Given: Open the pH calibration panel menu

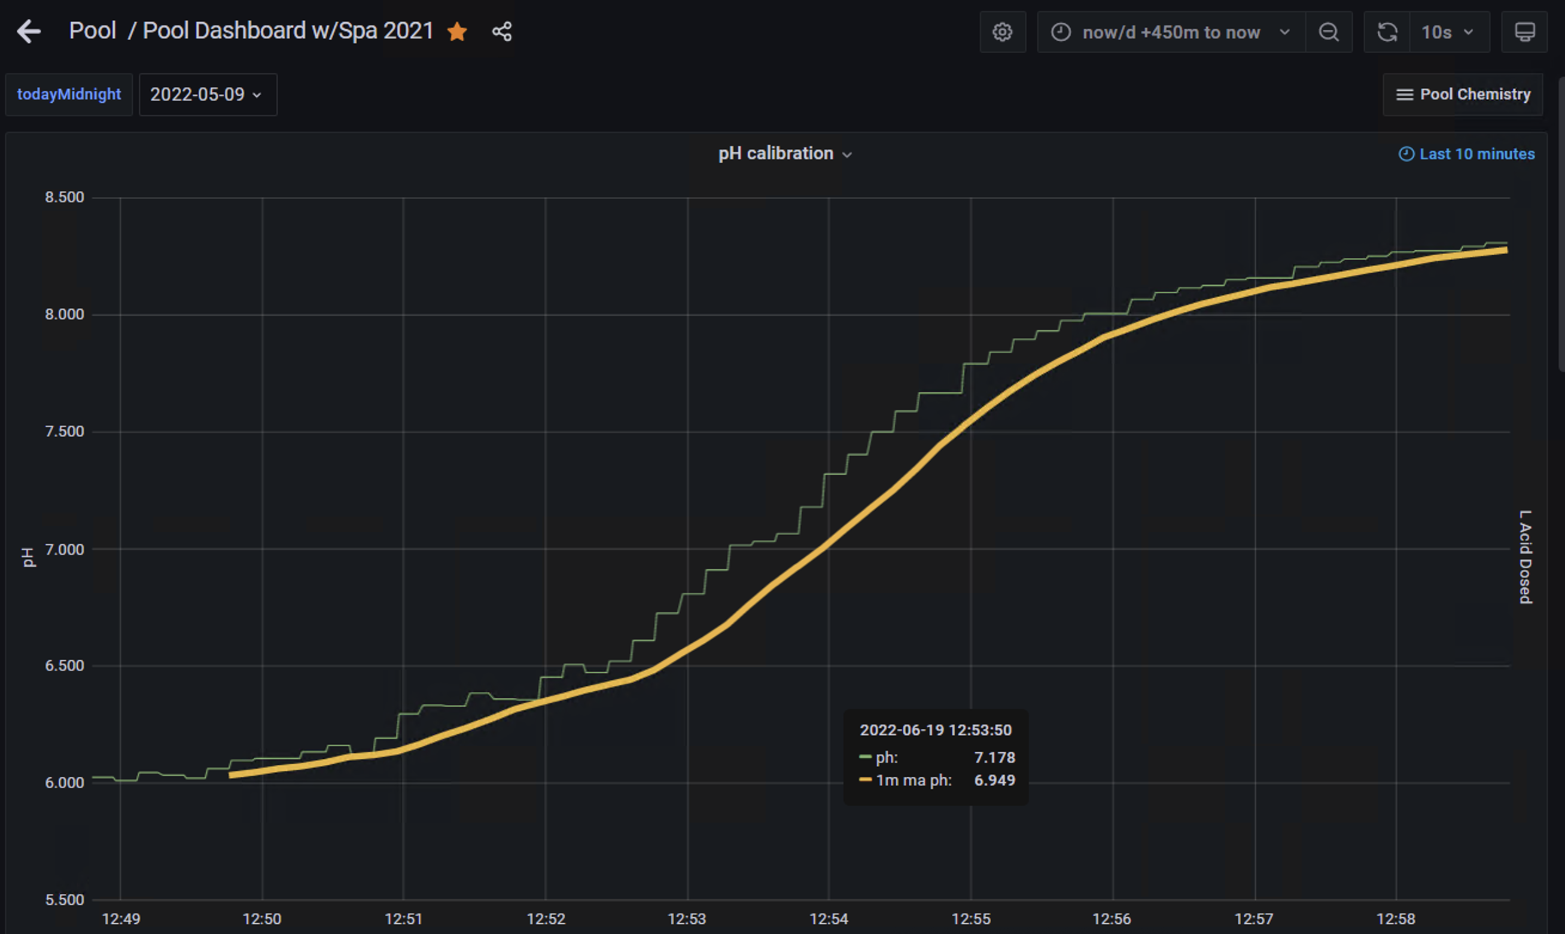Looking at the screenshot, I should point(847,154).
